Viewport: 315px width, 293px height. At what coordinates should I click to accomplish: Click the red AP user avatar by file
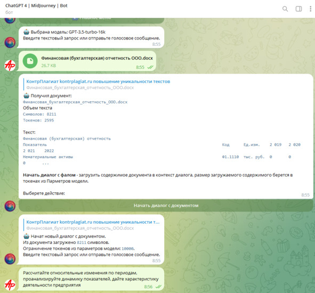click(10, 66)
